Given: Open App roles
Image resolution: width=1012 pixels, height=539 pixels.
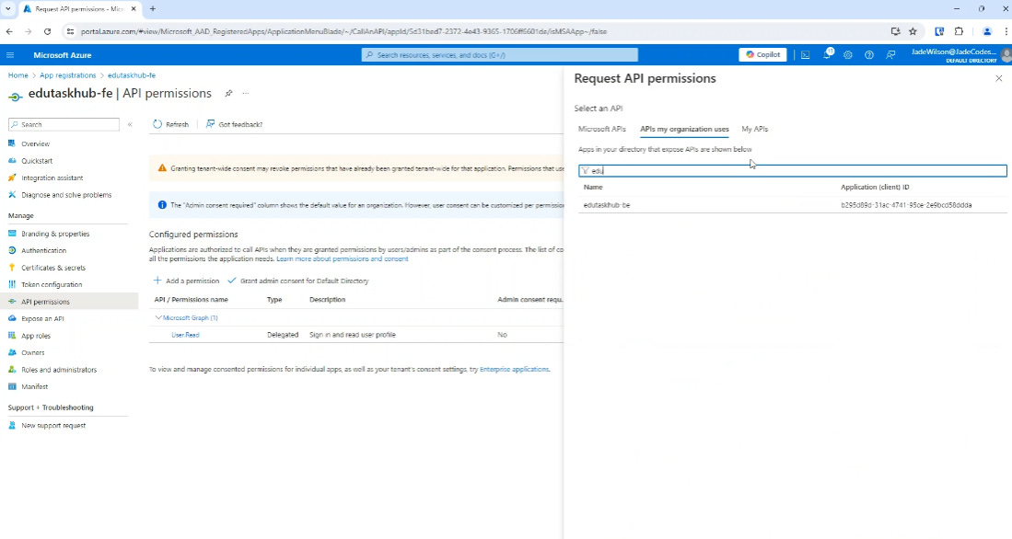Looking at the screenshot, I should pyautogui.click(x=36, y=335).
